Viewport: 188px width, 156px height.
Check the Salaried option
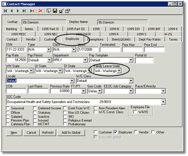(8, 117)
